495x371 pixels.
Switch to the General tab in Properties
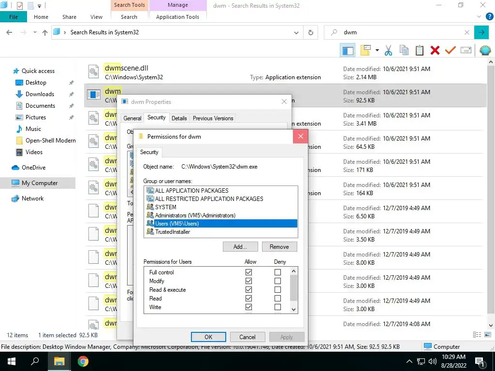pyautogui.click(x=132, y=118)
